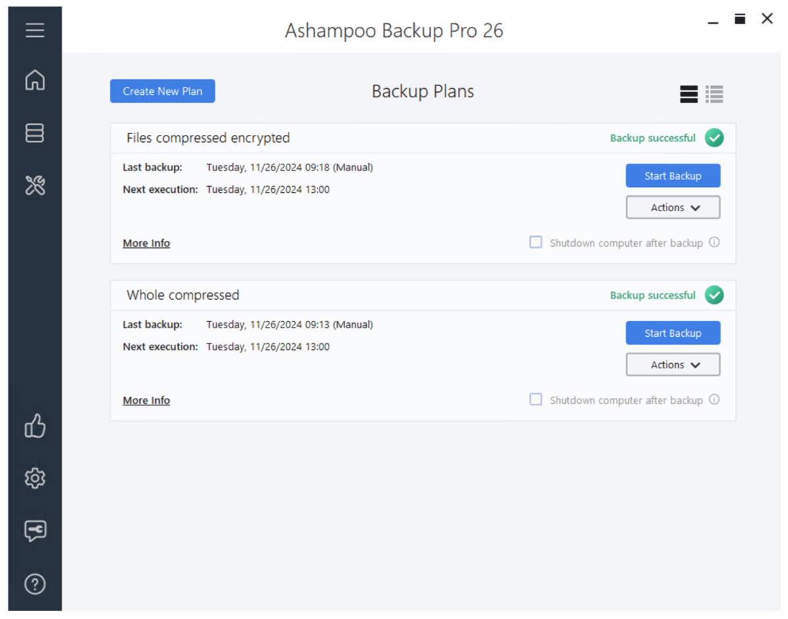Open More Info for Whole compressed plan
Screen dimensions: 788x619
[x=147, y=401]
